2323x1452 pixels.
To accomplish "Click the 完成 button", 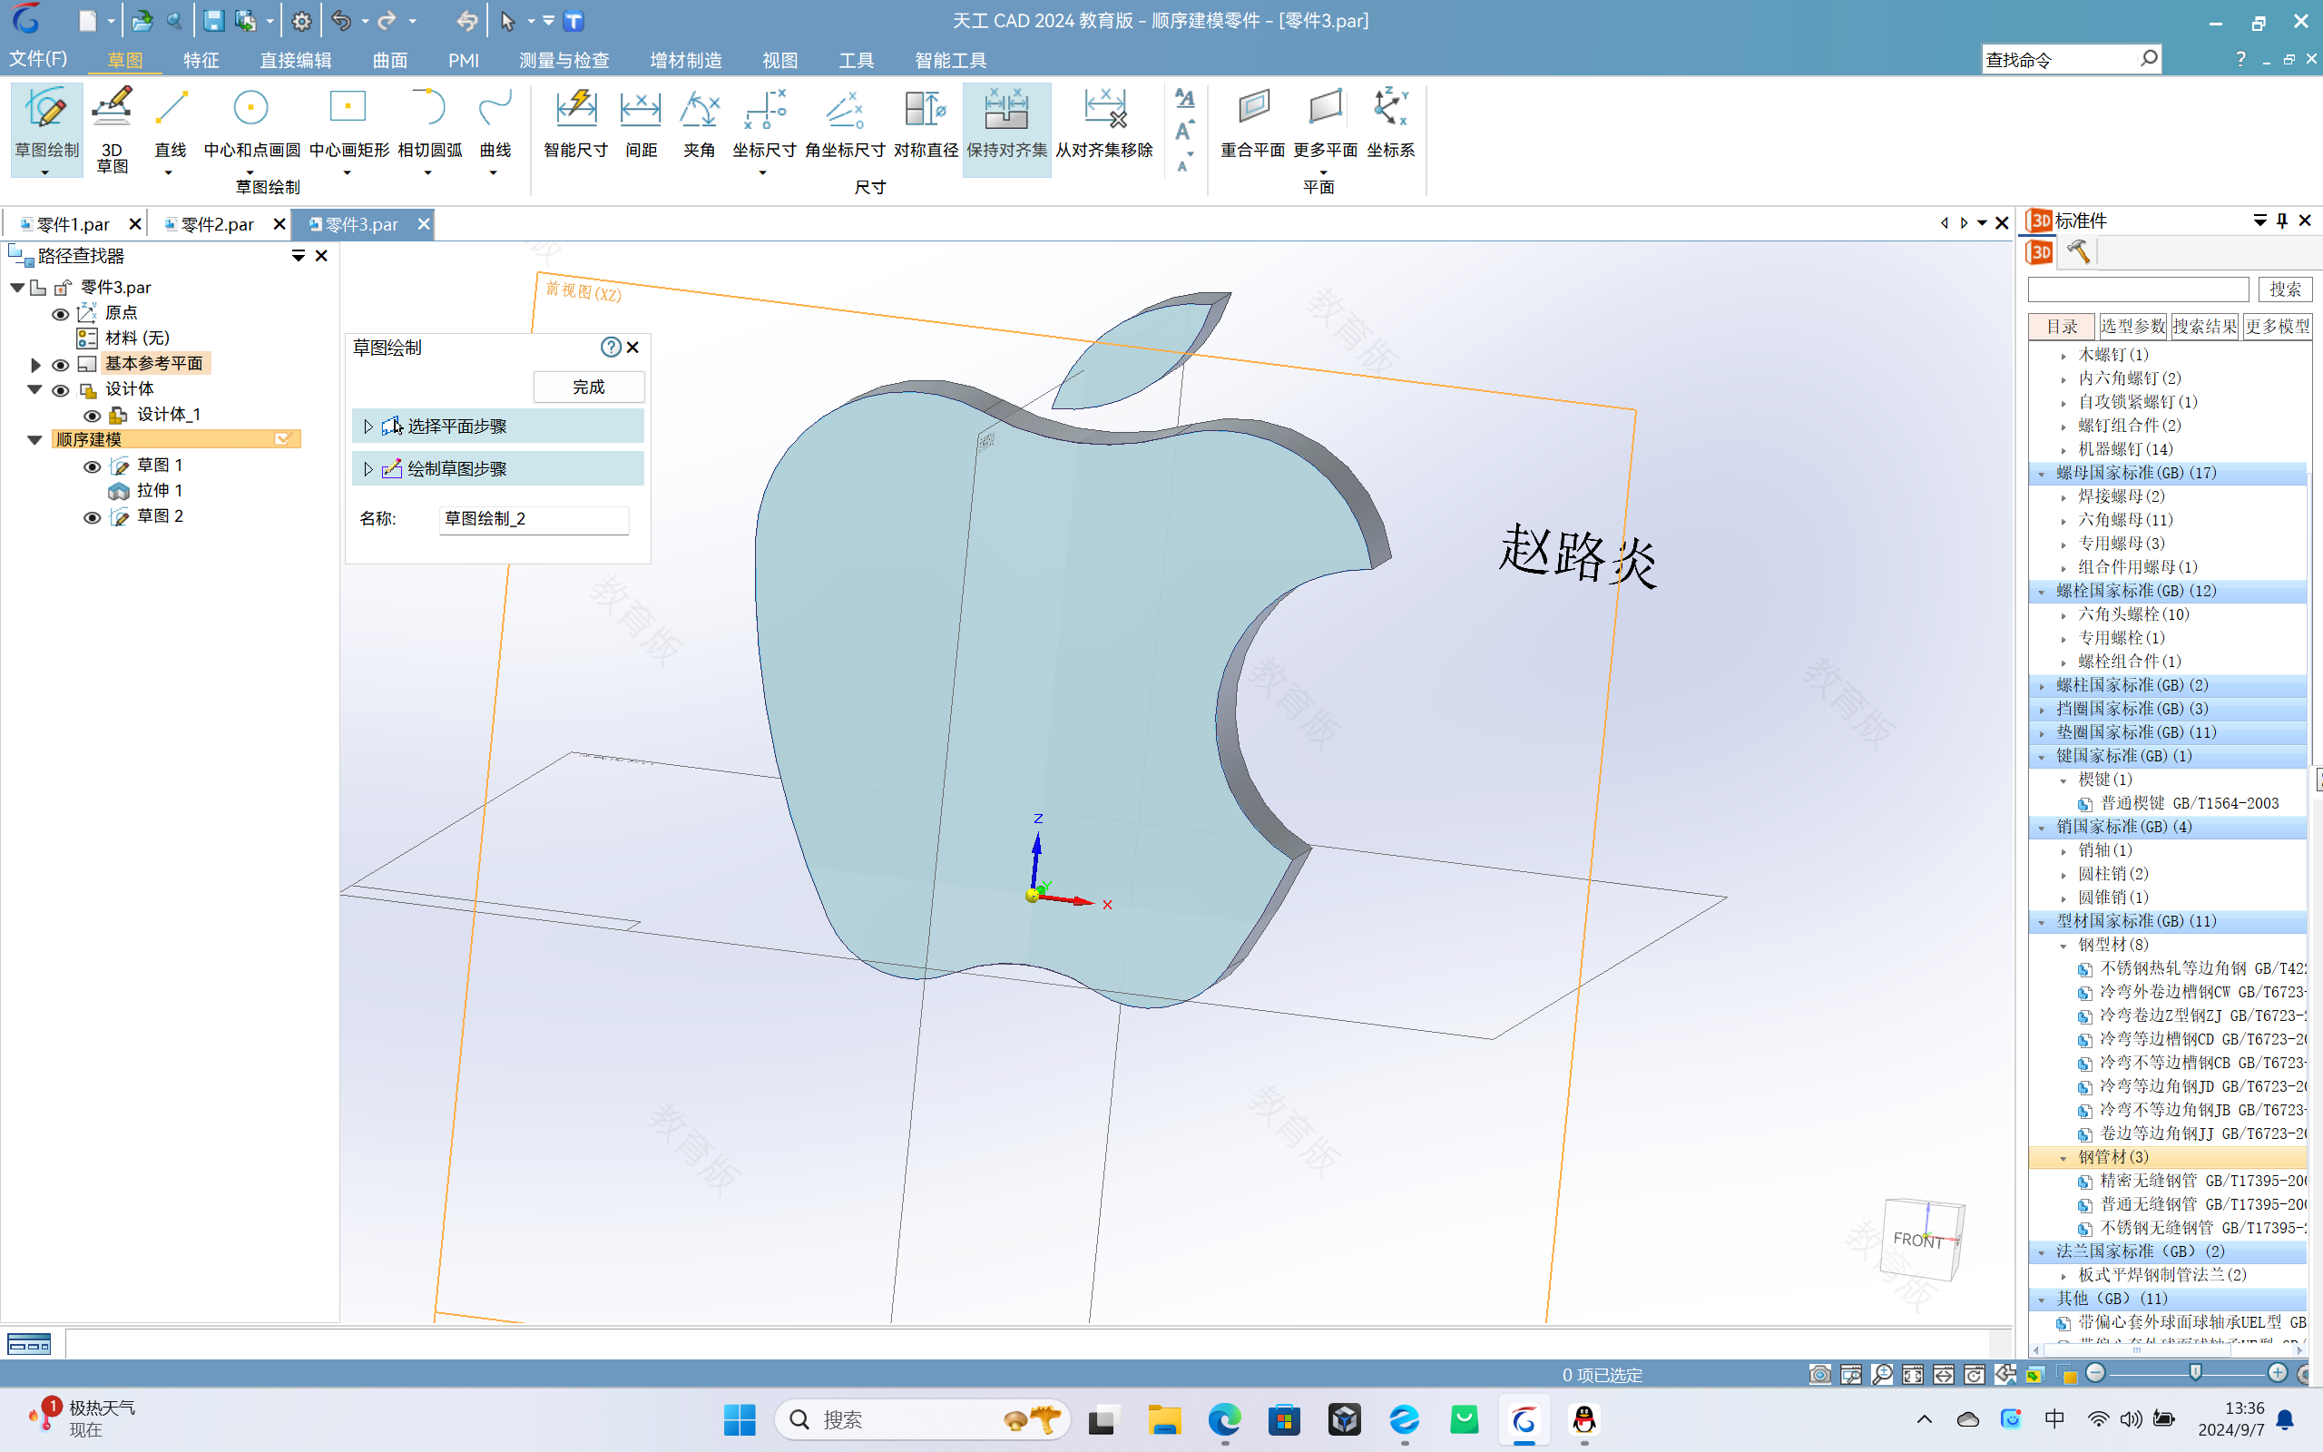I will click(x=588, y=387).
